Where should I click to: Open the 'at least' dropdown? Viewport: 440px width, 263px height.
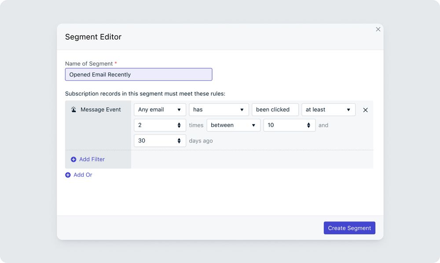328,110
